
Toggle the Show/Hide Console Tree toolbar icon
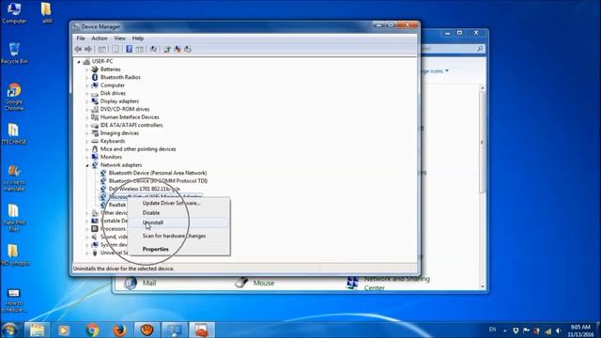(101, 49)
